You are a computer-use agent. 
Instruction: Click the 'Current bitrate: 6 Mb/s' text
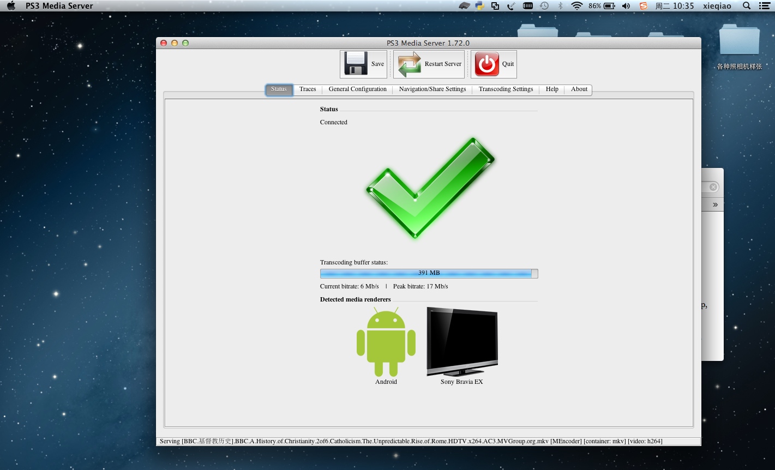[x=350, y=286]
